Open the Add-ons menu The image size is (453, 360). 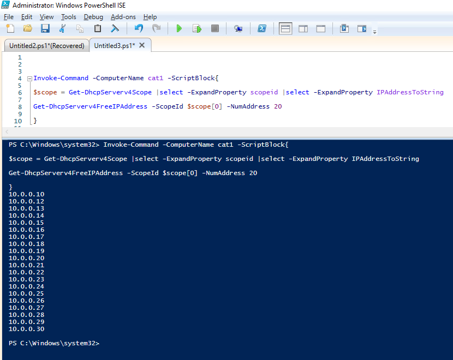[x=123, y=17]
